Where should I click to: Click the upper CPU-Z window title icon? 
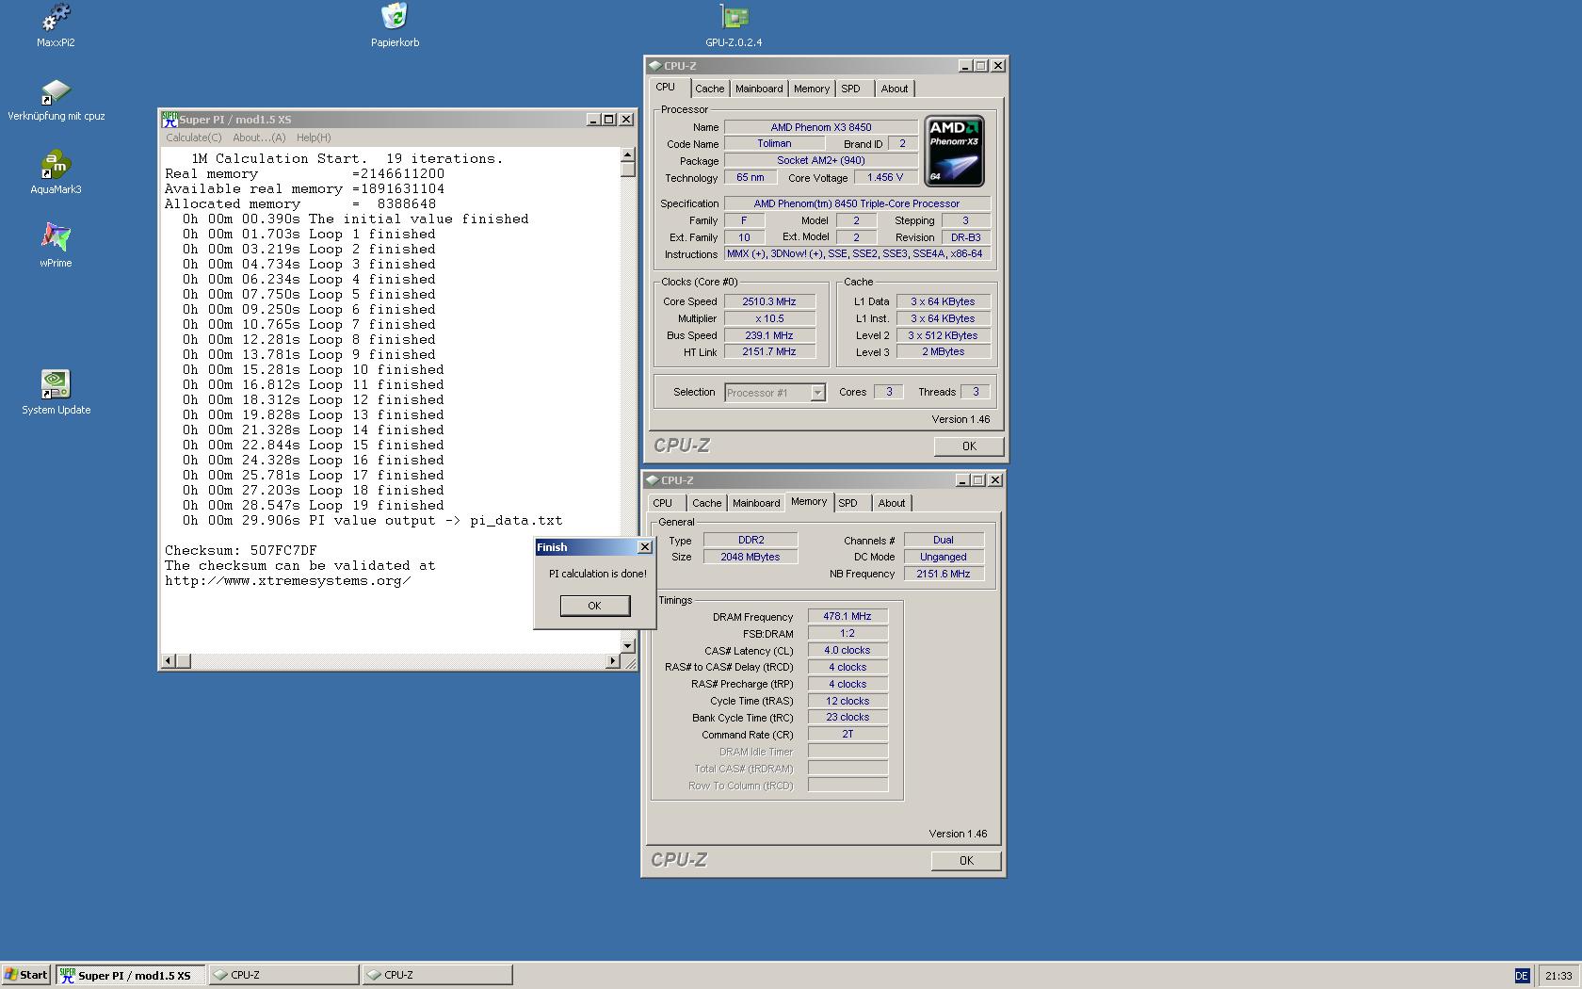pyautogui.click(x=654, y=66)
